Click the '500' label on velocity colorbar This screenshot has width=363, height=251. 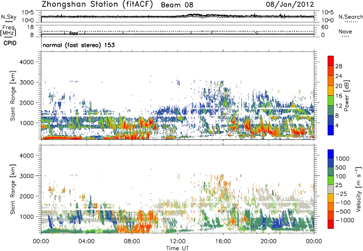coord(341,167)
